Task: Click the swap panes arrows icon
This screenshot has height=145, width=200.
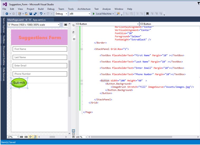Action: [x=74, y=32]
